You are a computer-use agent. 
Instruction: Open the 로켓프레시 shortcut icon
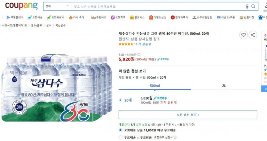coord(49,17)
